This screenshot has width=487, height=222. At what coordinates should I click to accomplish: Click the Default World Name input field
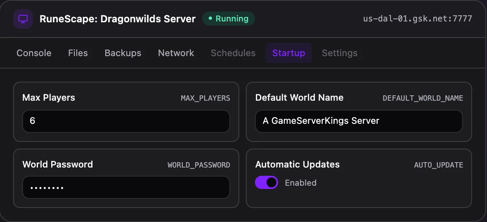click(359, 121)
